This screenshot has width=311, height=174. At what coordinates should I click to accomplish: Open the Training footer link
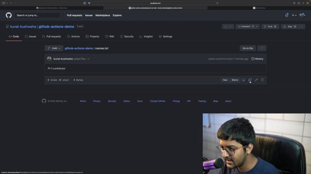click(202, 101)
